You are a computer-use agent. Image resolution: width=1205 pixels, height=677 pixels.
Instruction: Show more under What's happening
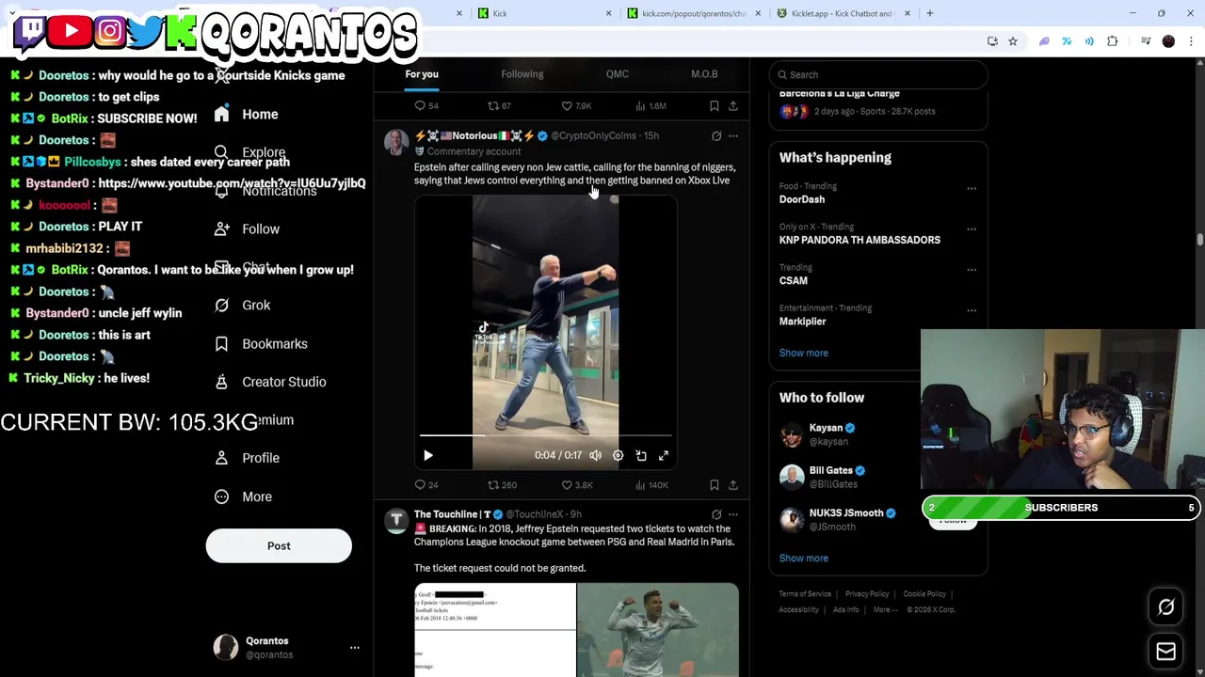tap(803, 353)
